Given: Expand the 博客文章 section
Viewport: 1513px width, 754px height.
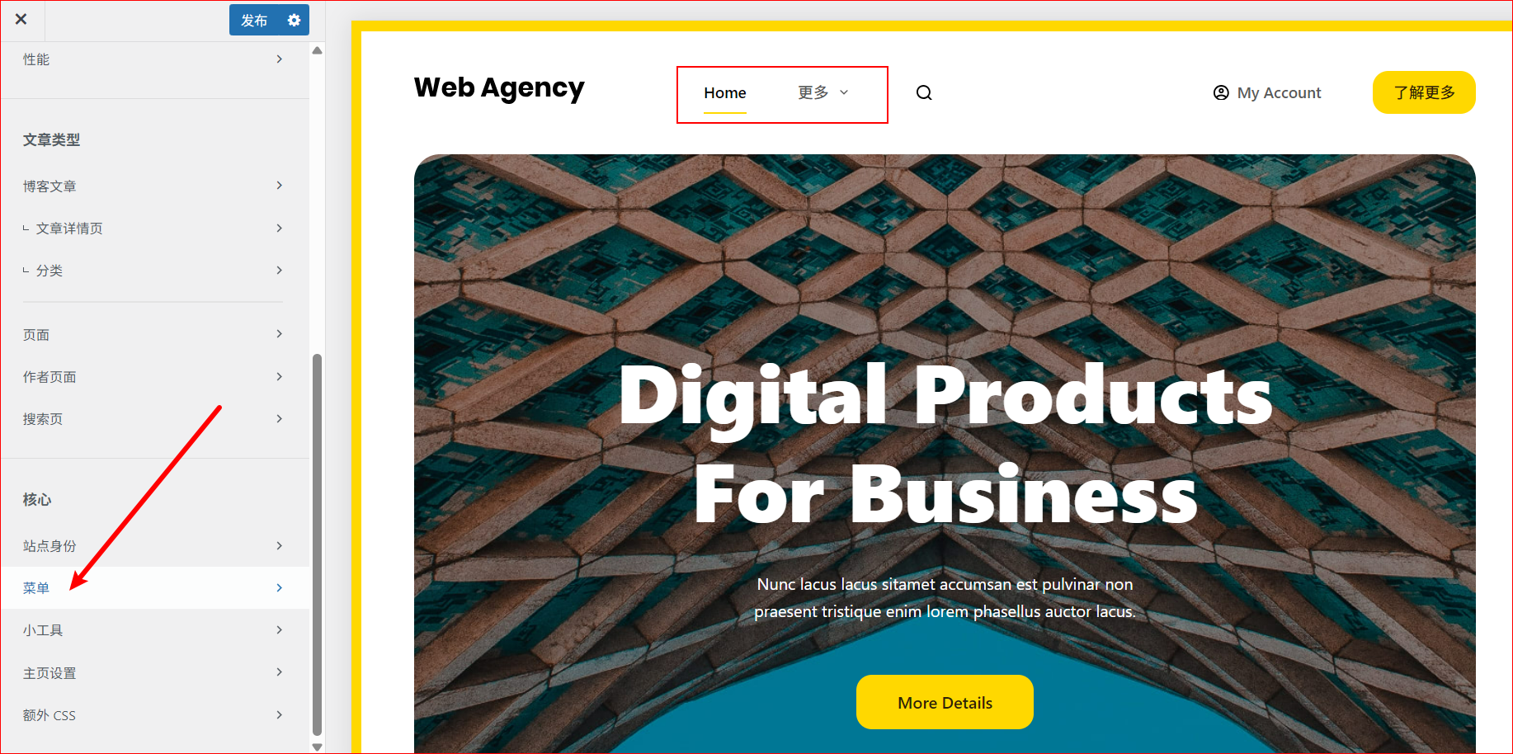Looking at the screenshot, I should click(x=154, y=186).
